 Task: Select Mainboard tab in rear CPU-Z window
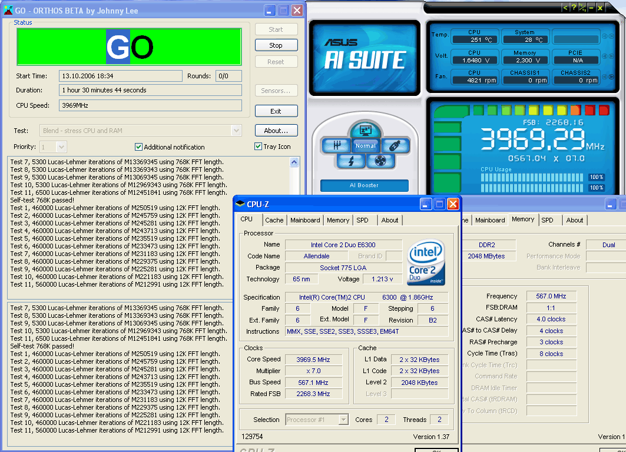click(x=490, y=220)
